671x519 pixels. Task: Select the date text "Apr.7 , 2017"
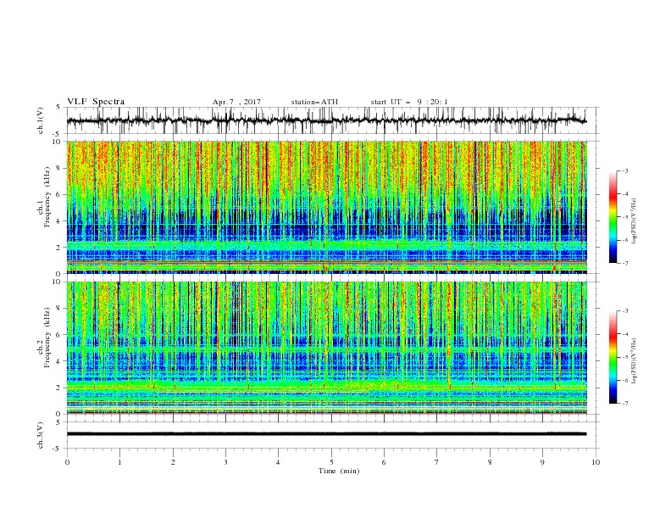[x=236, y=102]
